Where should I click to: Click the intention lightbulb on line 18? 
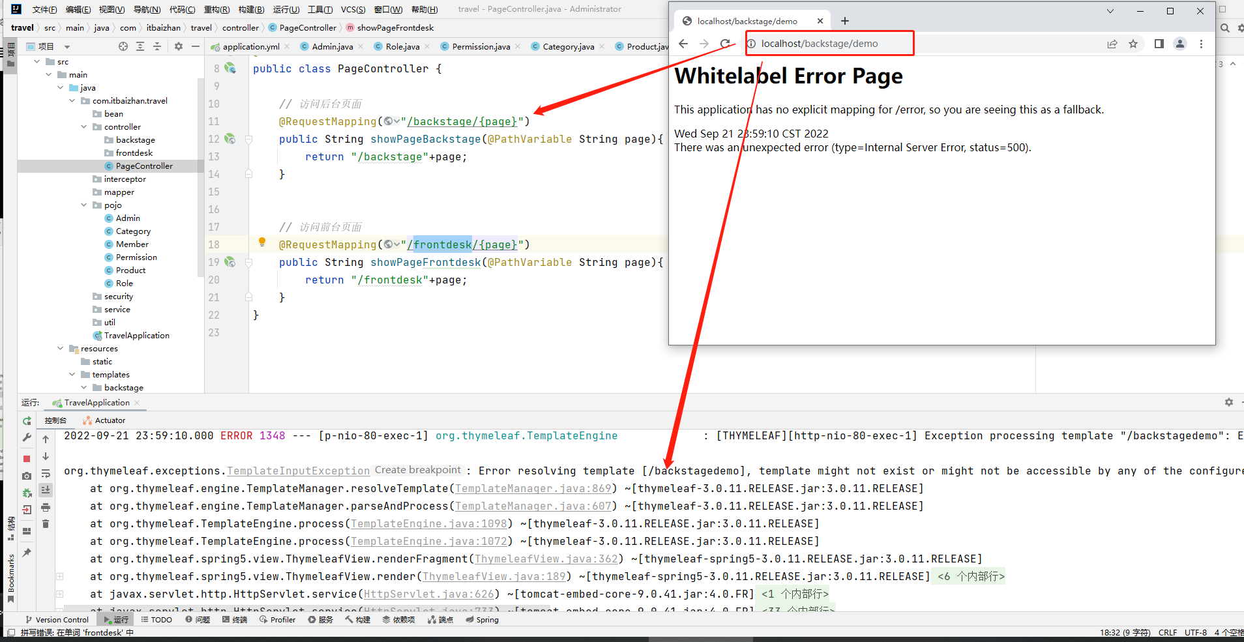pyautogui.click(x=262, y=242)
